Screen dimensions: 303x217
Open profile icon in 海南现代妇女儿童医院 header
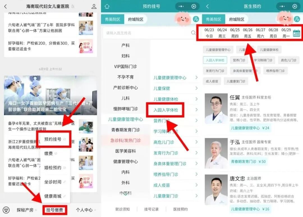pos(94,6)
